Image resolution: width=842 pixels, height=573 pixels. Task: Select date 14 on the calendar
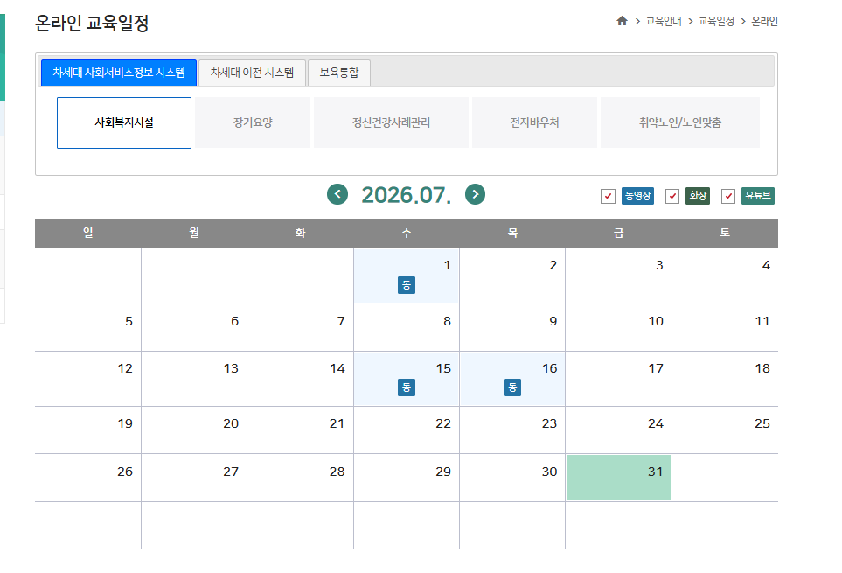click(x=300, y=379)
